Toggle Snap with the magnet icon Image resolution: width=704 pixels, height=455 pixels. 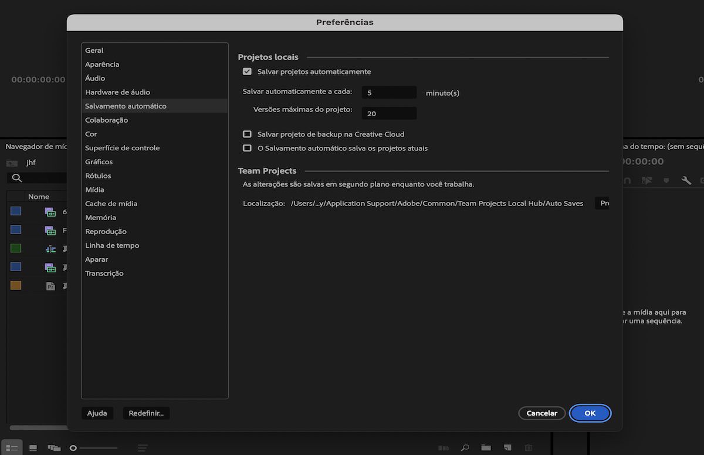pyautogui.click(x=628, y=180)
